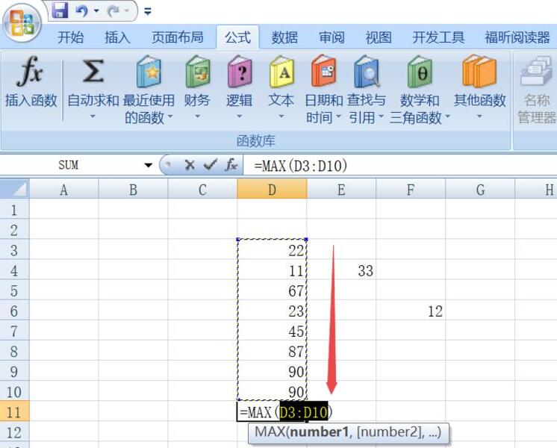Select column B header
Viewport: 557px width, 448px height.
coord(133,189)
